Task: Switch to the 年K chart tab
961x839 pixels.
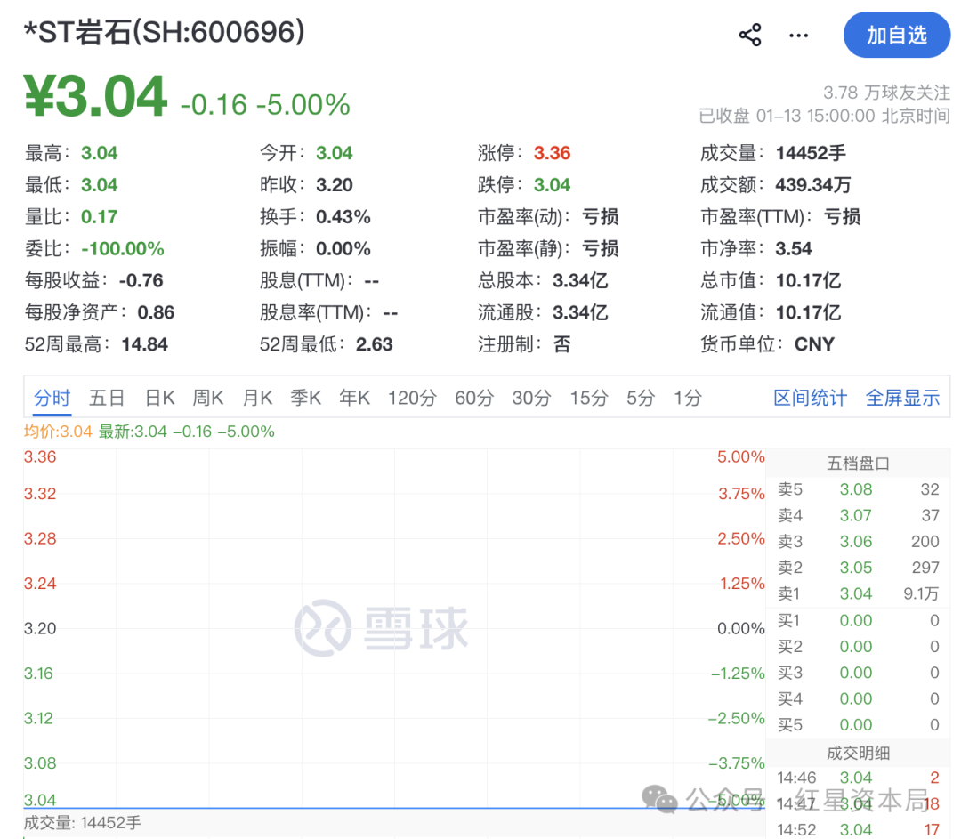Action: (x=354, y=398)
